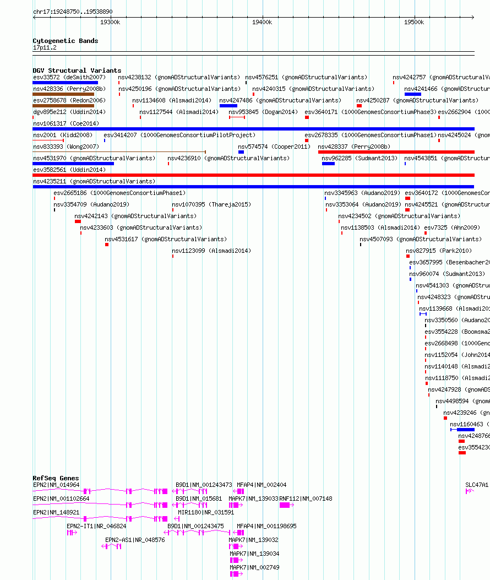Viewport: 490px width, 580px height.
Task: Click the blue bar of nsv4247486
Action: click(x=228, y=106)
